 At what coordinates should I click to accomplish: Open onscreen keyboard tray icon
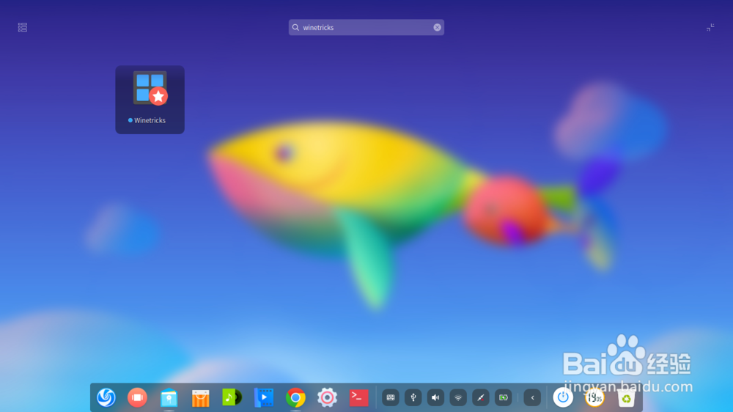[x=391, y=397]
